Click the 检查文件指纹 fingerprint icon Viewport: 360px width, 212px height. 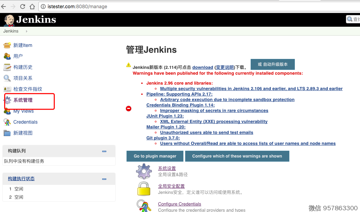(7, 89)
